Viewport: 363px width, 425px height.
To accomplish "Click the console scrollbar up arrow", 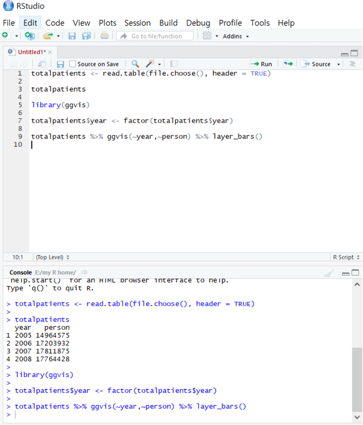I will coord(357,285).
